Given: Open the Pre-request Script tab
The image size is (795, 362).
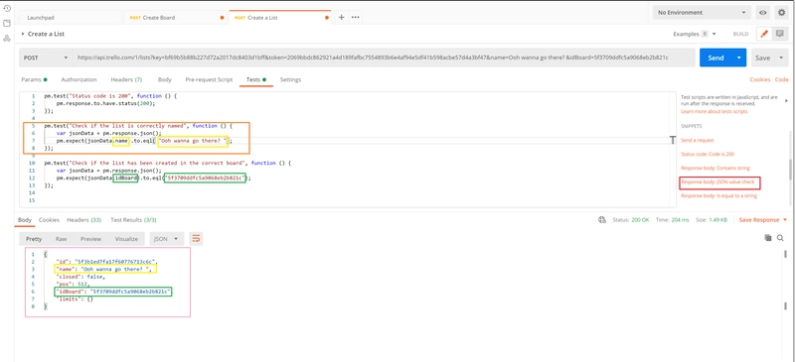Looking at the screenshot, I should (209, 79).
